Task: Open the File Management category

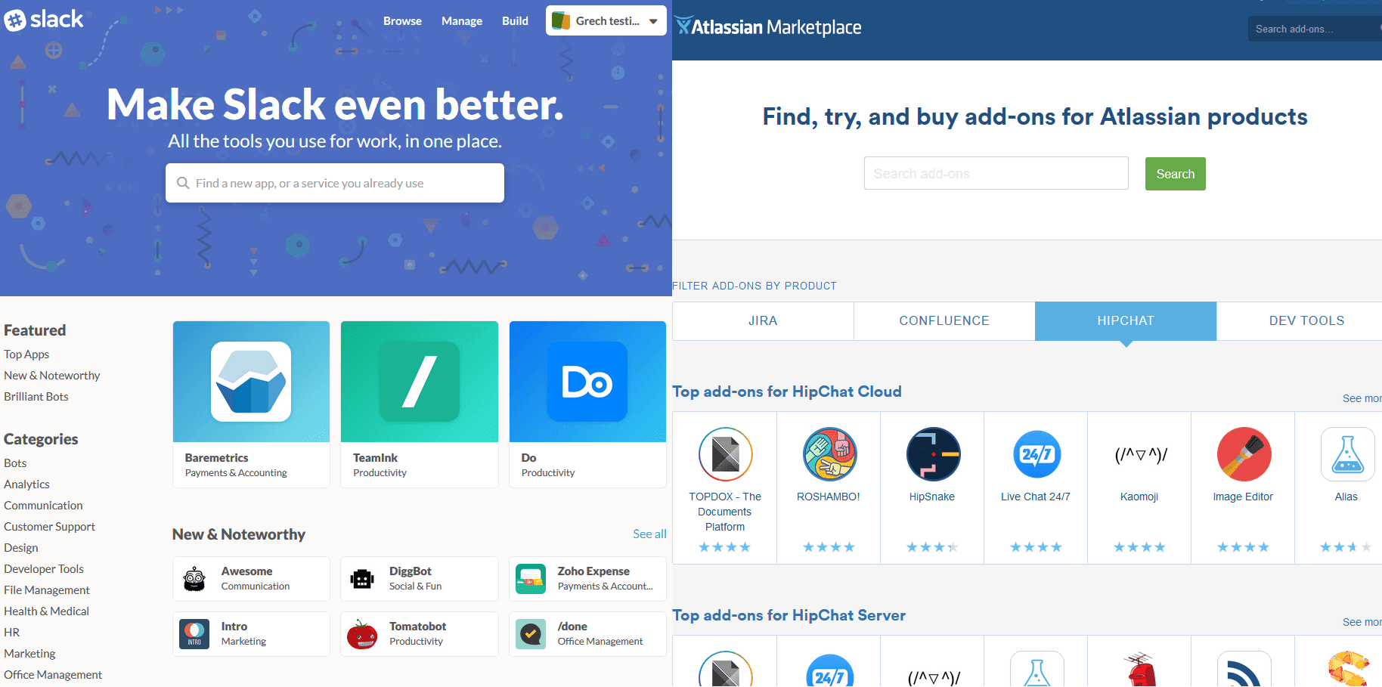Action: 46,590
